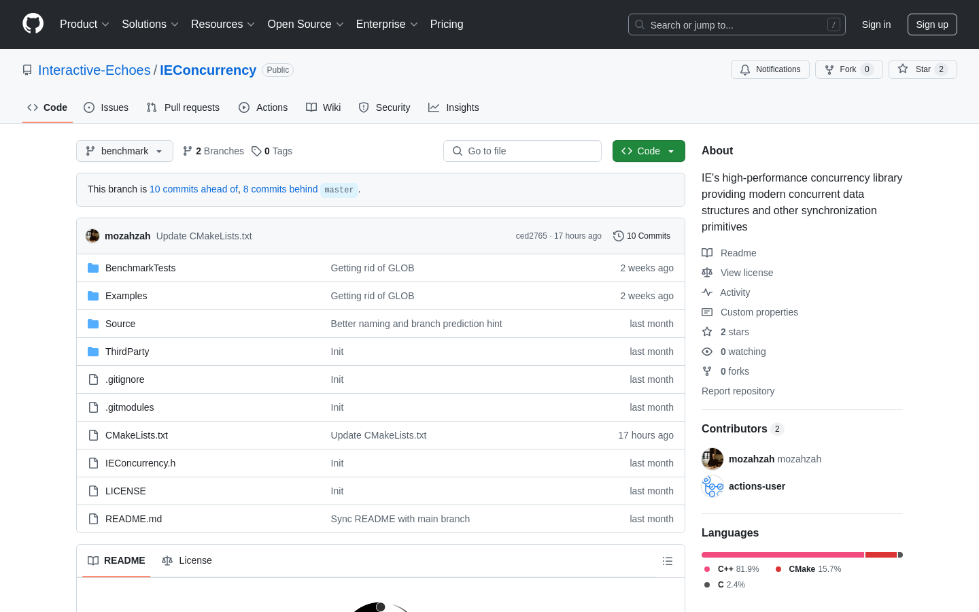Click the CMakeLists.txt file icon

(x=93, y=435)
